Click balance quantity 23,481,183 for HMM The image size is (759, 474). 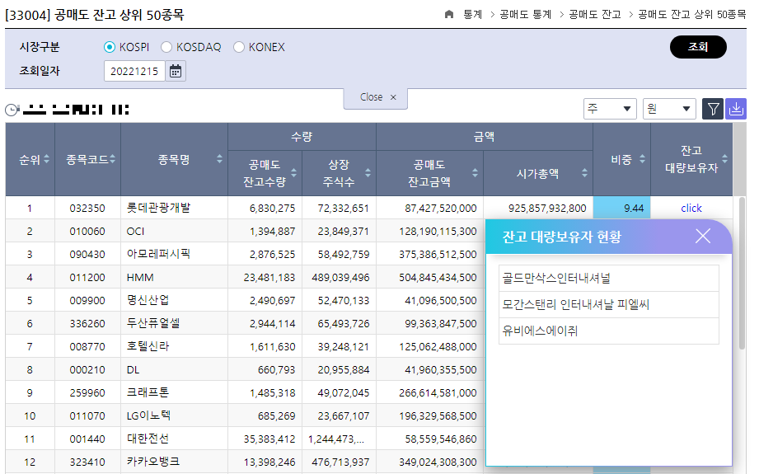click(269, 278)
